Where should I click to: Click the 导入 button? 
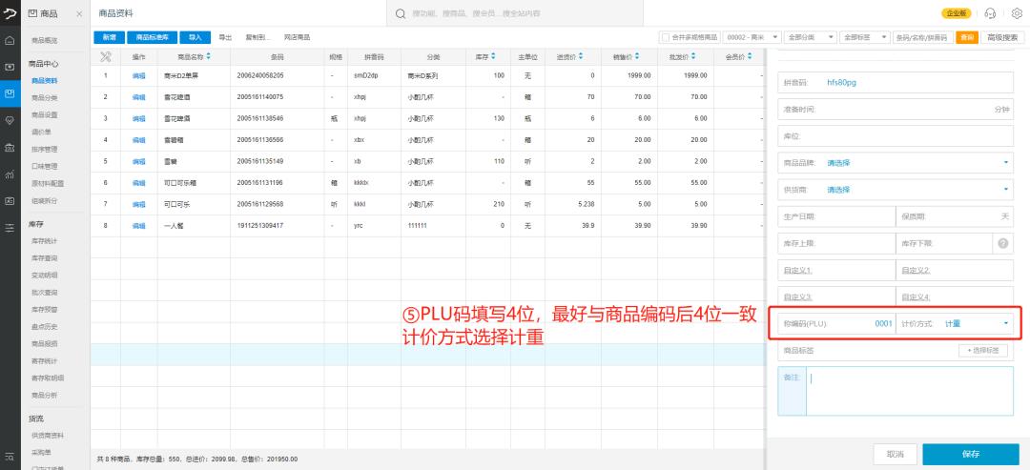pos(196,37)
